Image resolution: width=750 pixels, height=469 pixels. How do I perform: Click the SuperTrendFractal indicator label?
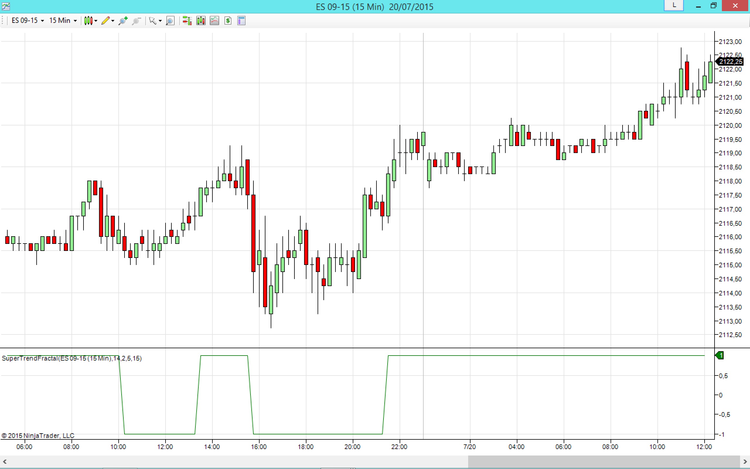coord(71,358)
